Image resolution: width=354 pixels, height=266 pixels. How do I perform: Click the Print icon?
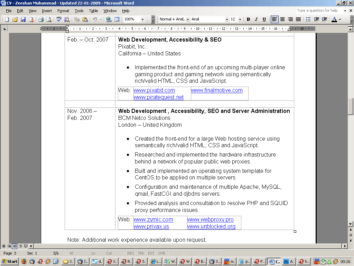(41, 19)
